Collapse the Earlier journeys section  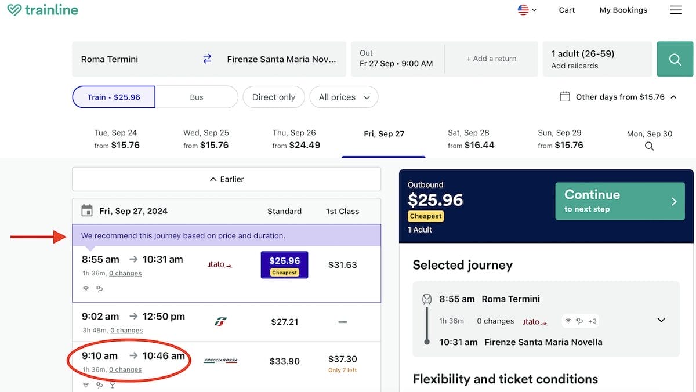(226, 179)
